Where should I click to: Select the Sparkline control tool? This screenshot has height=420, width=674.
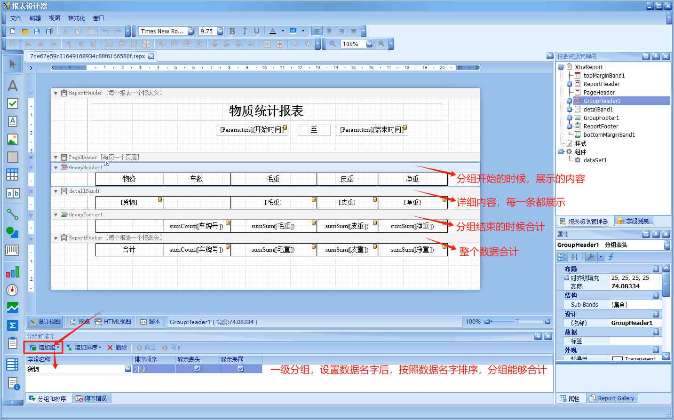coord(13,308)
